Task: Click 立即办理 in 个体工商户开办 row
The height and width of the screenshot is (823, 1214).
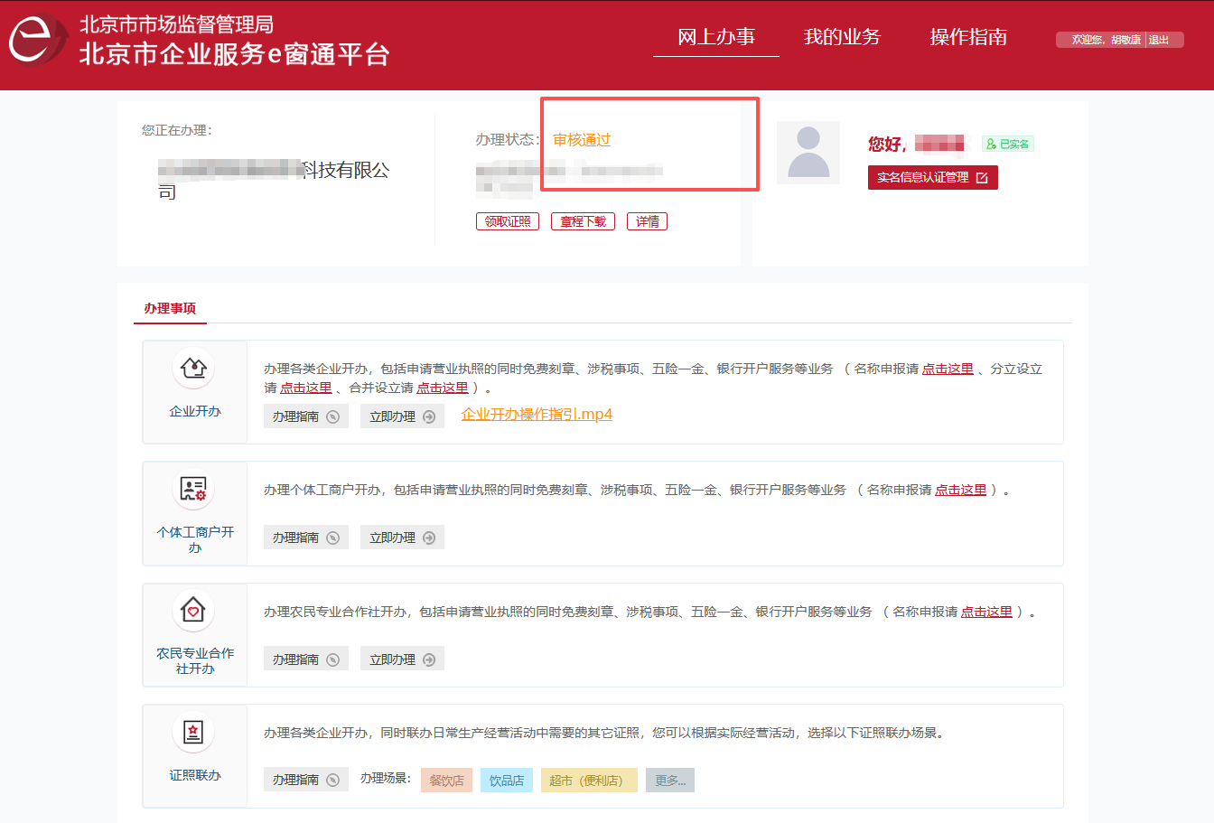Action: 402,538
